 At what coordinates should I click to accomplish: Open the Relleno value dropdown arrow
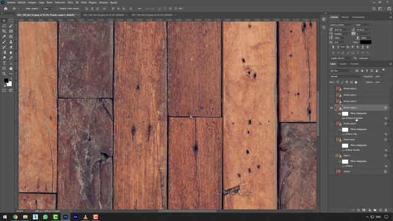click(x=382, y=82)
